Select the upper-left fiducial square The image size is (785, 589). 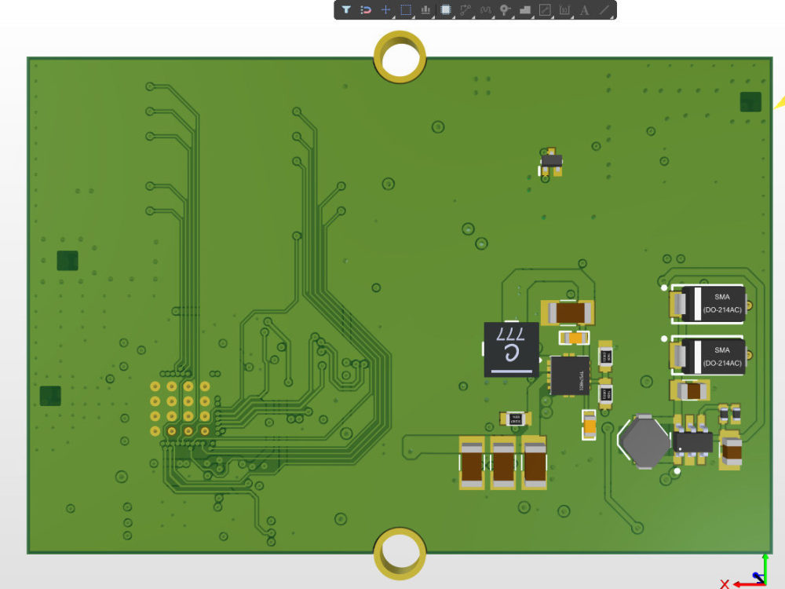coord(68,261)
